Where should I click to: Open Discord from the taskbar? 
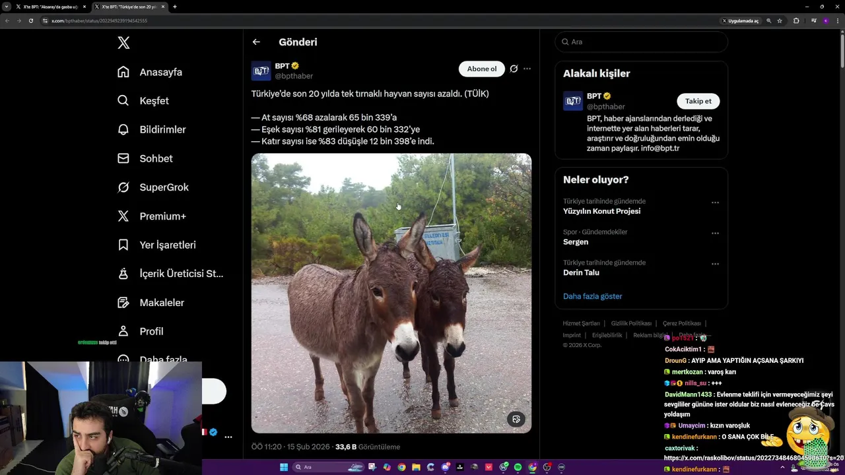(445, 467)
